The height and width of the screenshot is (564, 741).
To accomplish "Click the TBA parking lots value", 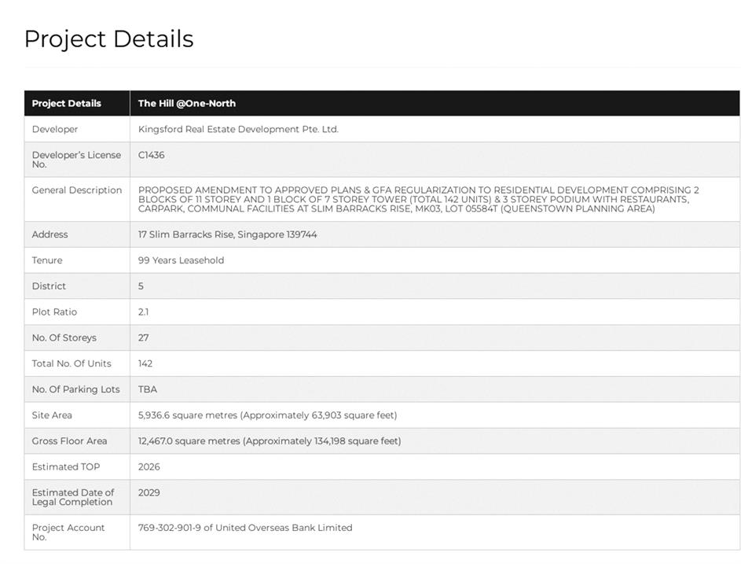I will (148, 389).
